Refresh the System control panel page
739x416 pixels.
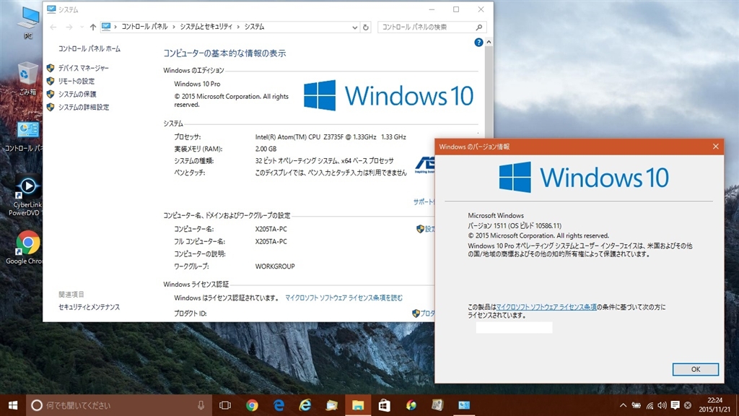point(366,27)
